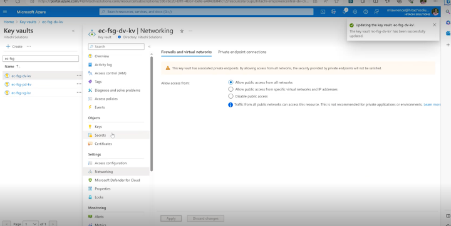
Task: Open the Azure portal hamburger menu
Action: click(5, 12)
